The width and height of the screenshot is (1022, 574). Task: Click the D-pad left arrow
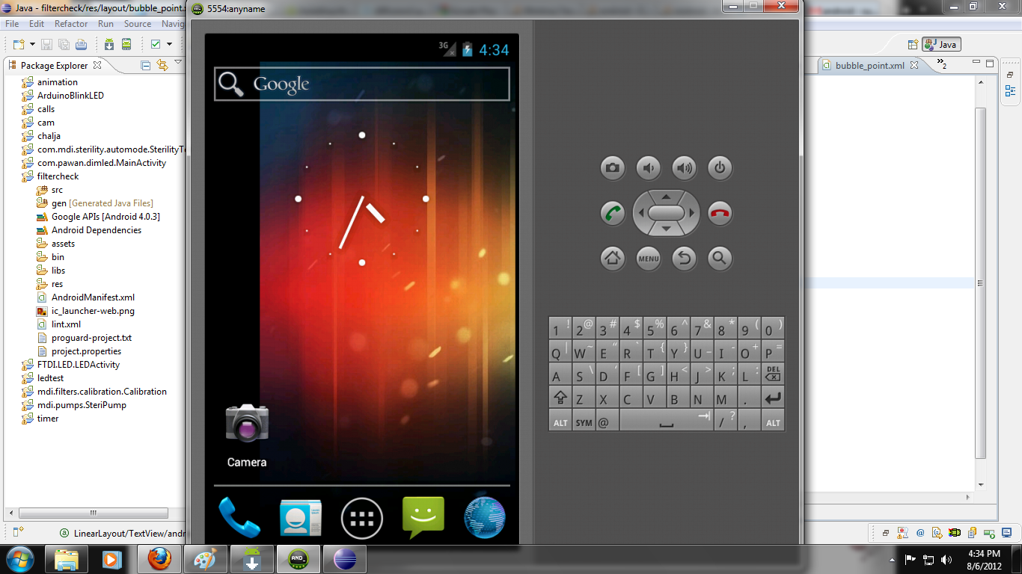[640, 213]
